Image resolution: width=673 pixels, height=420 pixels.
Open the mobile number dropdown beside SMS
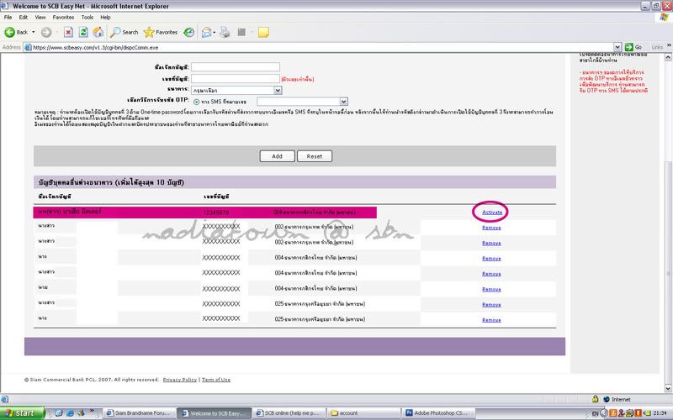[302, 102]
